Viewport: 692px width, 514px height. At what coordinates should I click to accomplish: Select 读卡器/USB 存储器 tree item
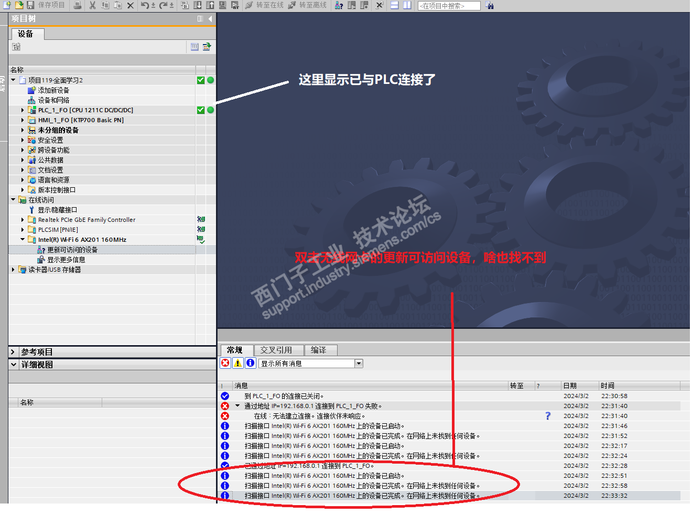[x=55, y=270]
